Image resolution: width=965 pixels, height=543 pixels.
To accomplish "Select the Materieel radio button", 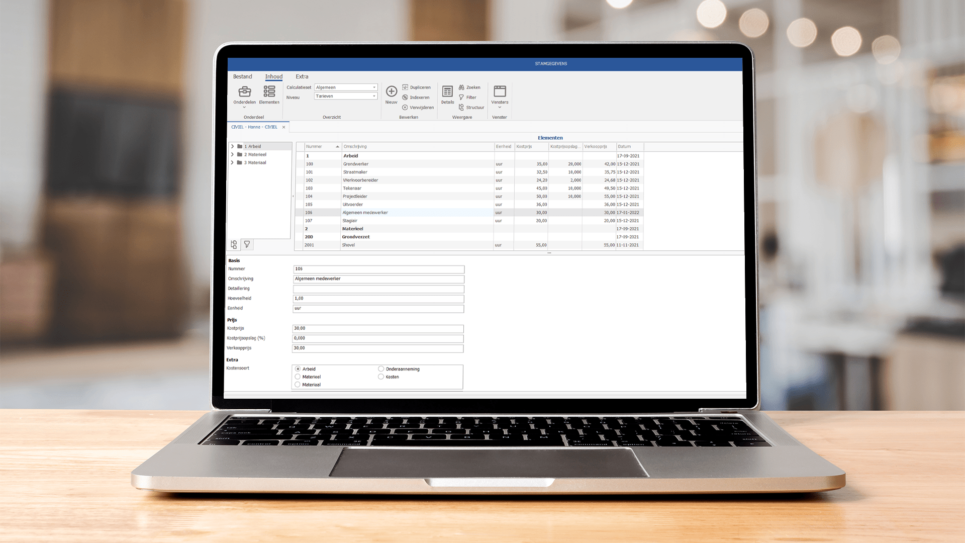I will [x=298, y=377].
